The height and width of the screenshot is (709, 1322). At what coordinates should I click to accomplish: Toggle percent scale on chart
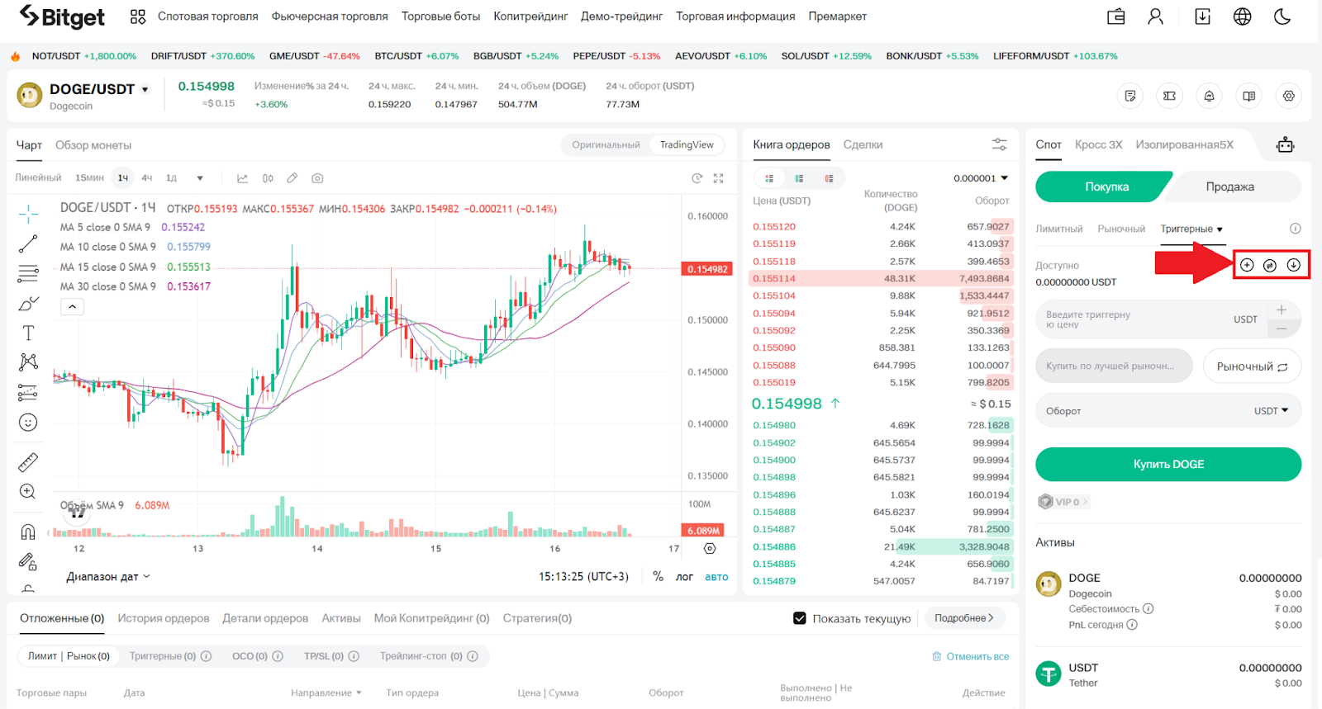tap(658, 577)
